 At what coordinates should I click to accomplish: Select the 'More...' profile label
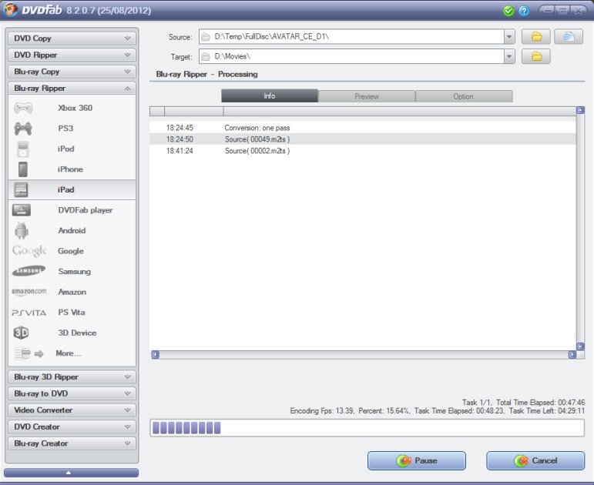[x=69, y=353]
